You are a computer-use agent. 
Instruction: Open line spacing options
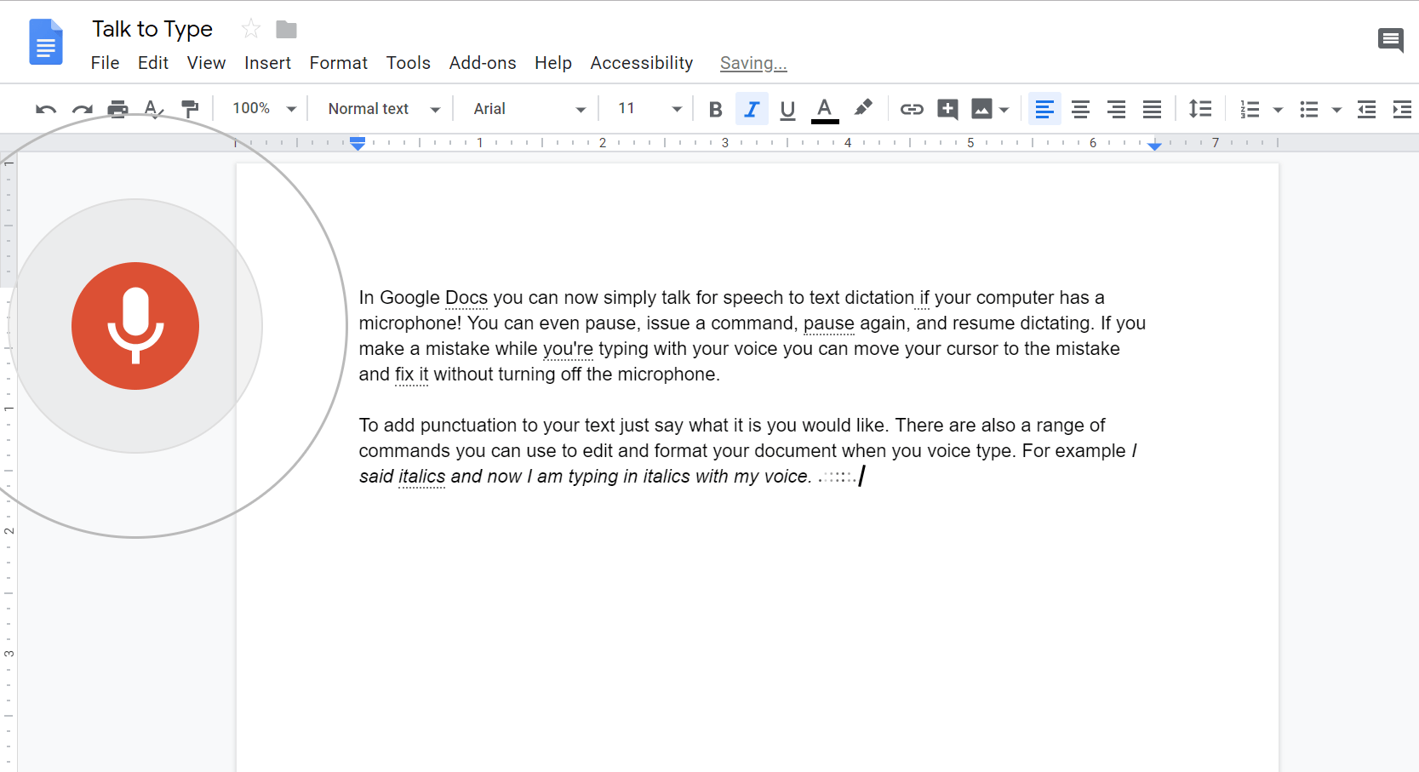tap(1200, 109)
